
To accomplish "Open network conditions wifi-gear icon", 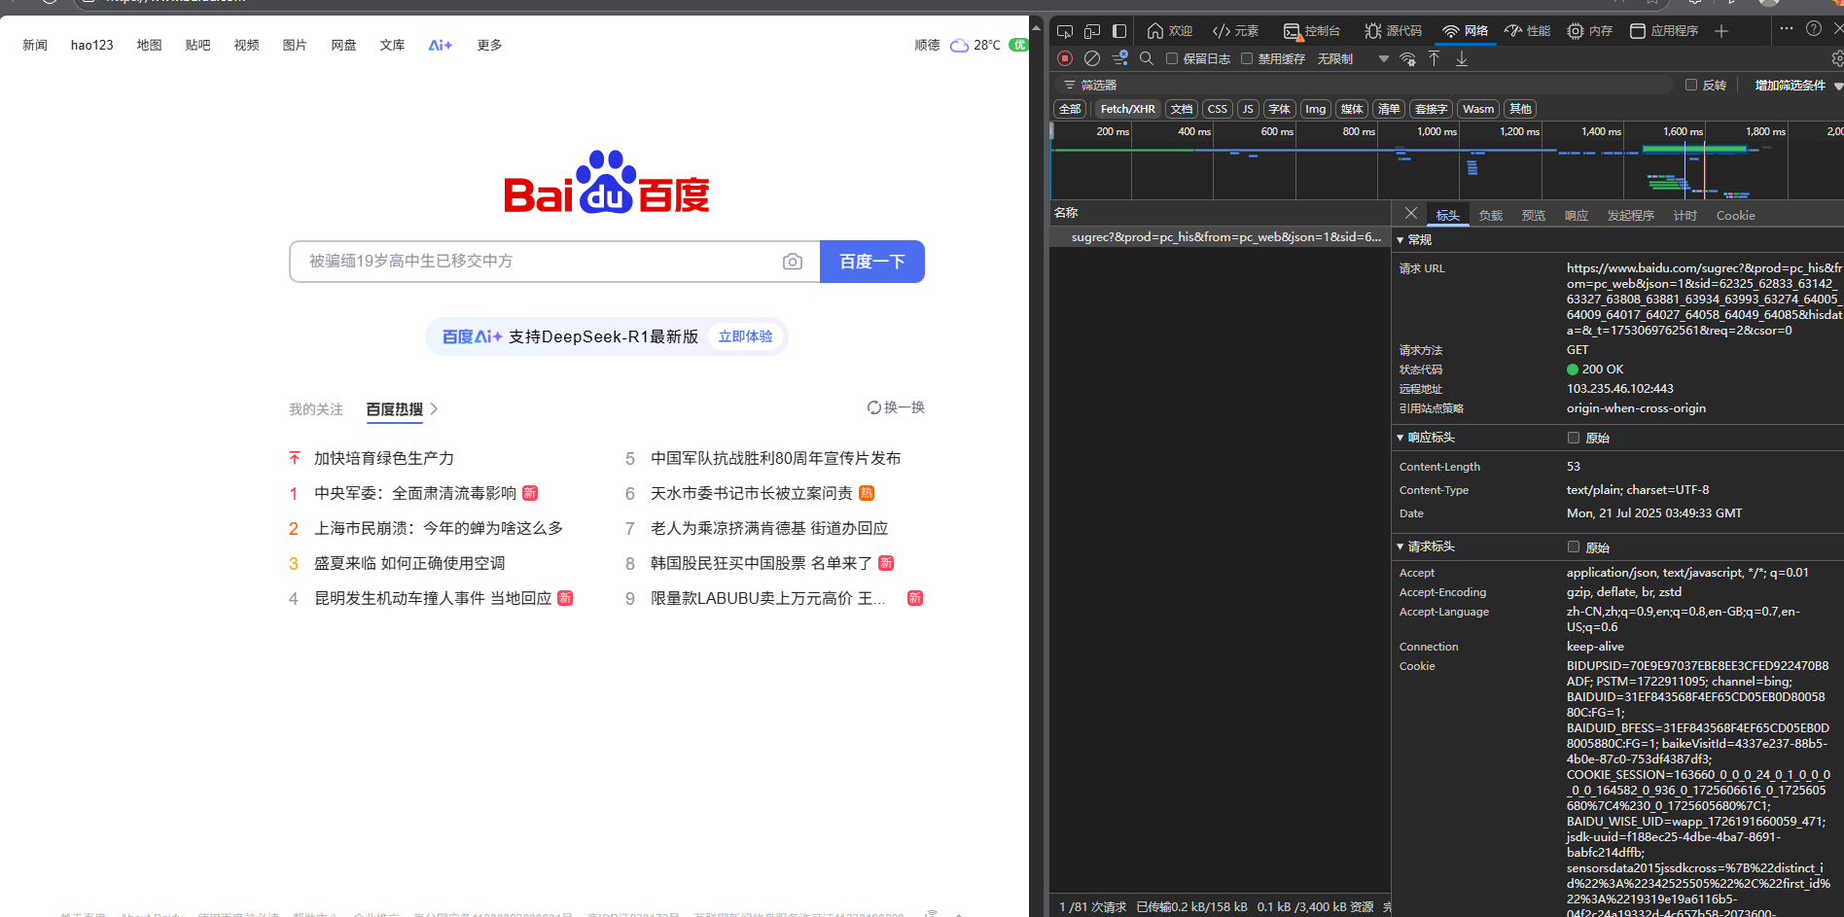I will click(1407, 58).
